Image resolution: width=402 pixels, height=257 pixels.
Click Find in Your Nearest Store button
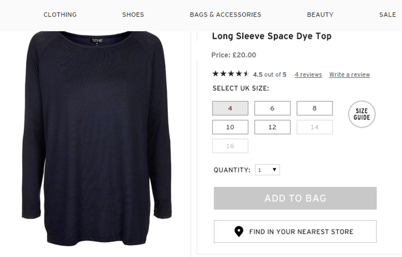[295, 232]
